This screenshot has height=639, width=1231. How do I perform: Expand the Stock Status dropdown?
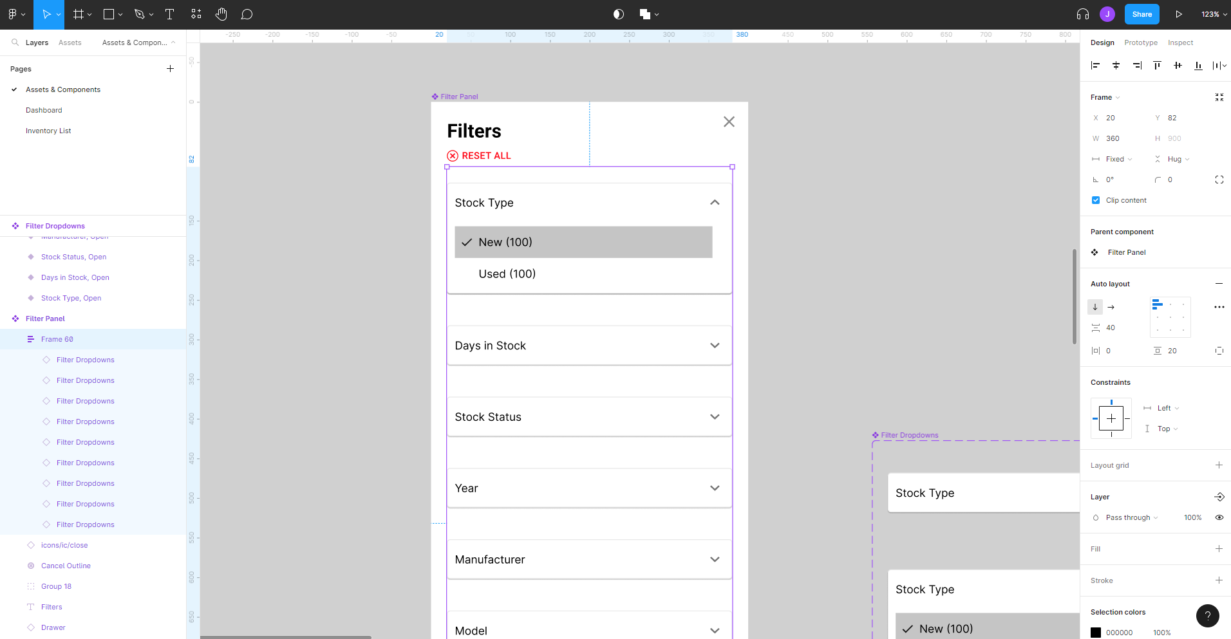715,417
